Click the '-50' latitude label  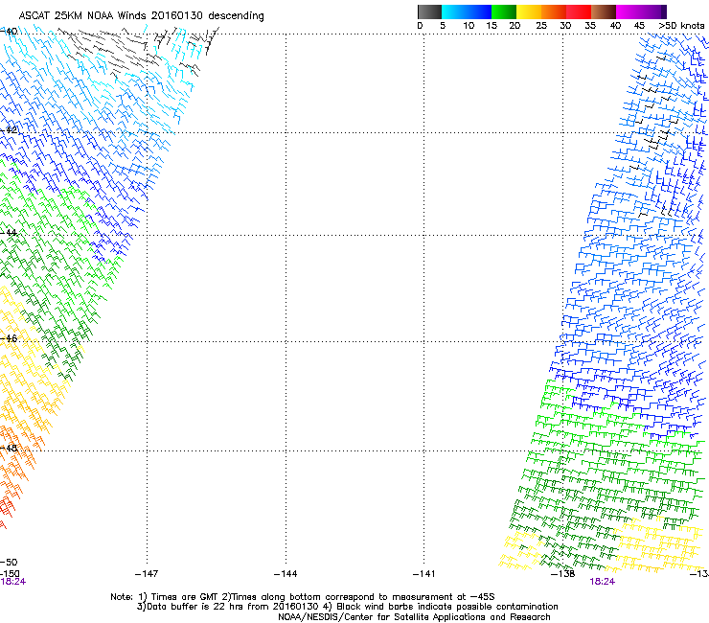coord(9,563)
